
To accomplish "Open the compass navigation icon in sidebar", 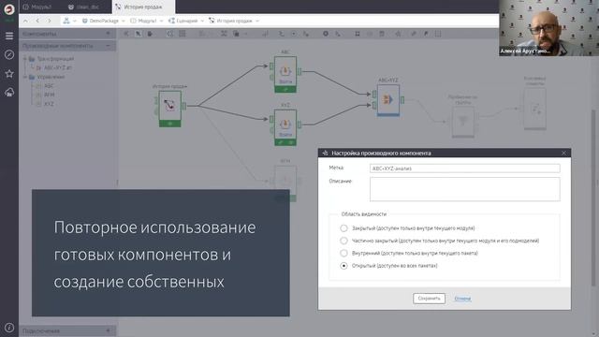I will [x=9, y=54].
